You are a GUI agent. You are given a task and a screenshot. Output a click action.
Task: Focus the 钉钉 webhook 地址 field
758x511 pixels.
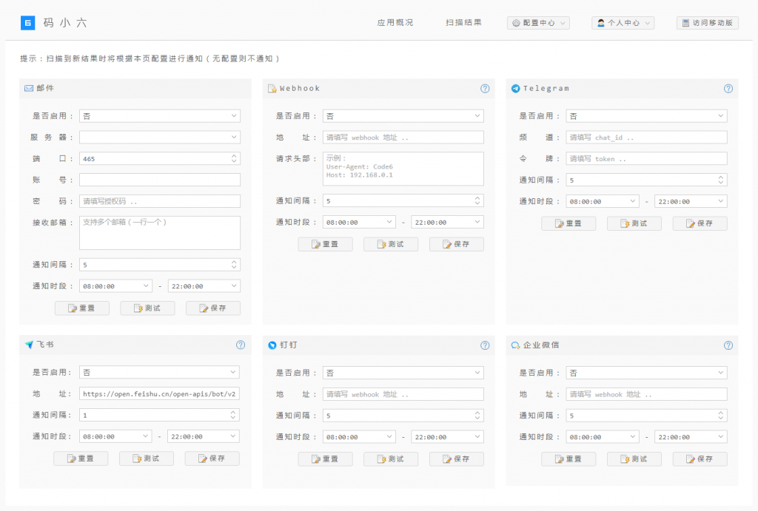[x=403, y=394]
